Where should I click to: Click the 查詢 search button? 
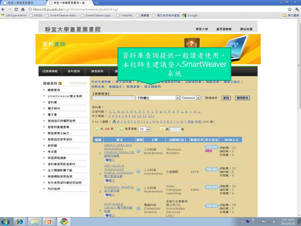point(226,98)
